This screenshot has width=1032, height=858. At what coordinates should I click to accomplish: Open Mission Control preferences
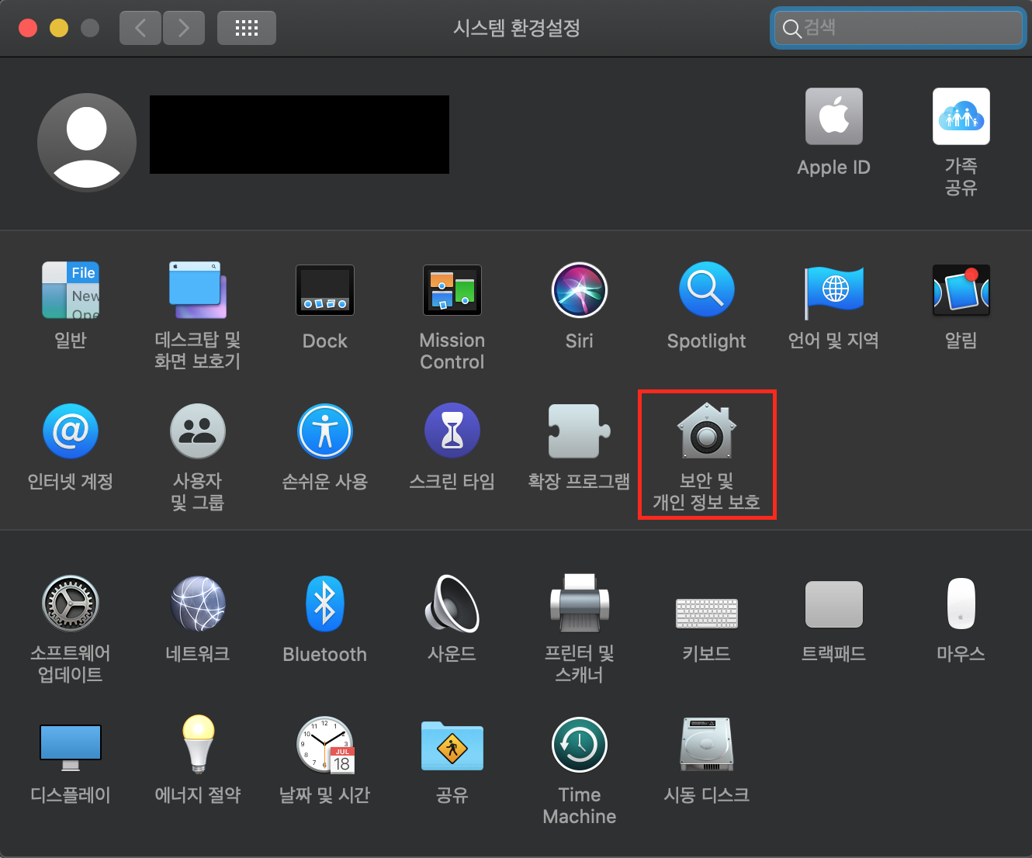point(452,291)
